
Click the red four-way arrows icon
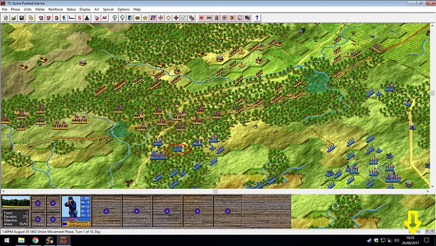pyautogui.click(x=176, y=18)
